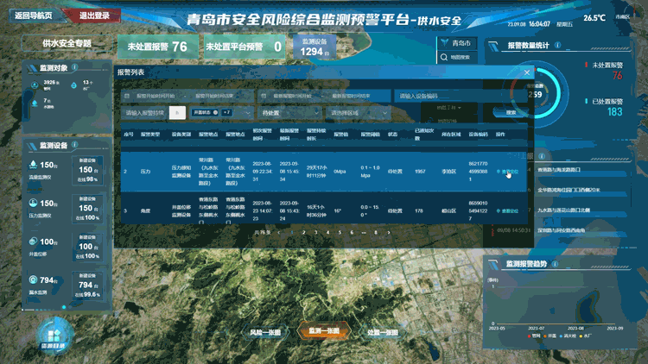Image resolution: width=648 pixels, height=364 pixels.
Task: Click the info icon beside 监测对象
Action: (75, 67)
